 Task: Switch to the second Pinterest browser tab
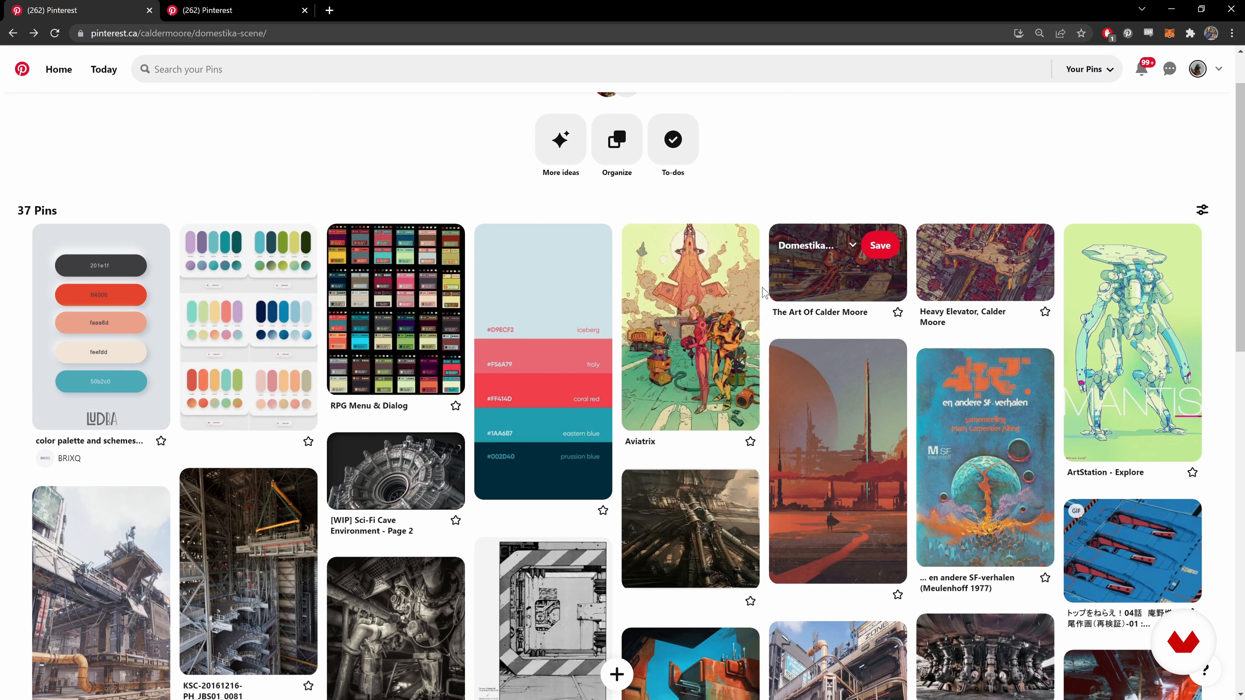(x=237, y=10)
